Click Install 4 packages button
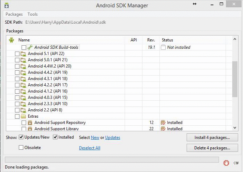The image size is (243, 172). point(212,138)
